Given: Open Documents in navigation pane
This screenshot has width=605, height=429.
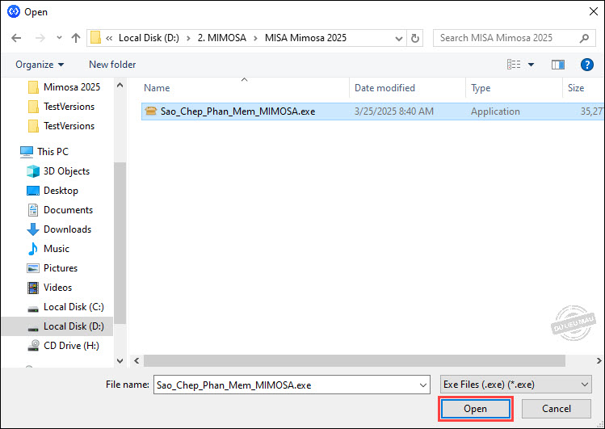Looking at the screenshot, I should pos(60,210).
